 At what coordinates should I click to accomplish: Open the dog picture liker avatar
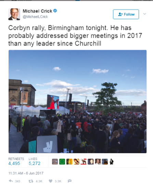(84, 162)
